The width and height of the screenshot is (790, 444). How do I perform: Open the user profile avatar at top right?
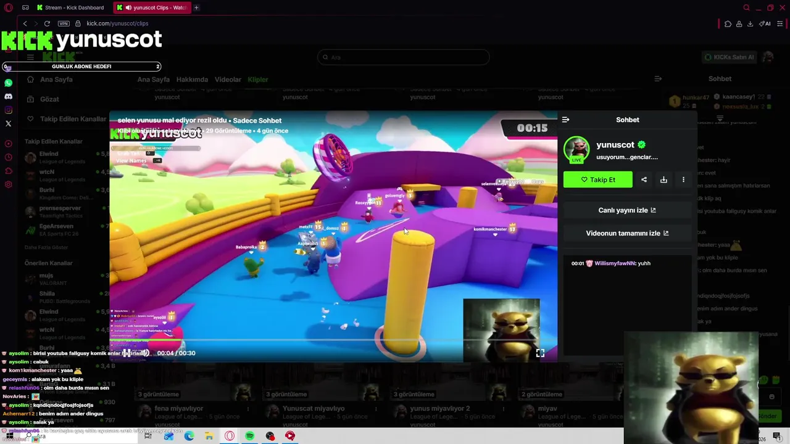(768, 57)
